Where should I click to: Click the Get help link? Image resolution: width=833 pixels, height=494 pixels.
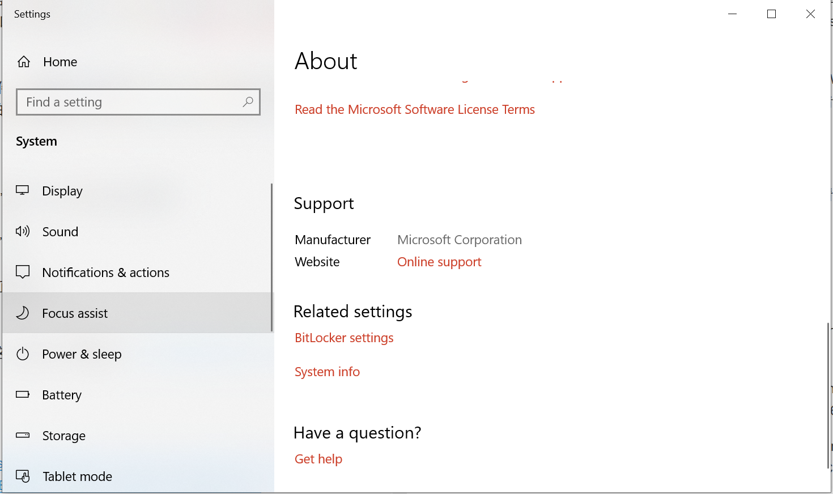point(318,459)
